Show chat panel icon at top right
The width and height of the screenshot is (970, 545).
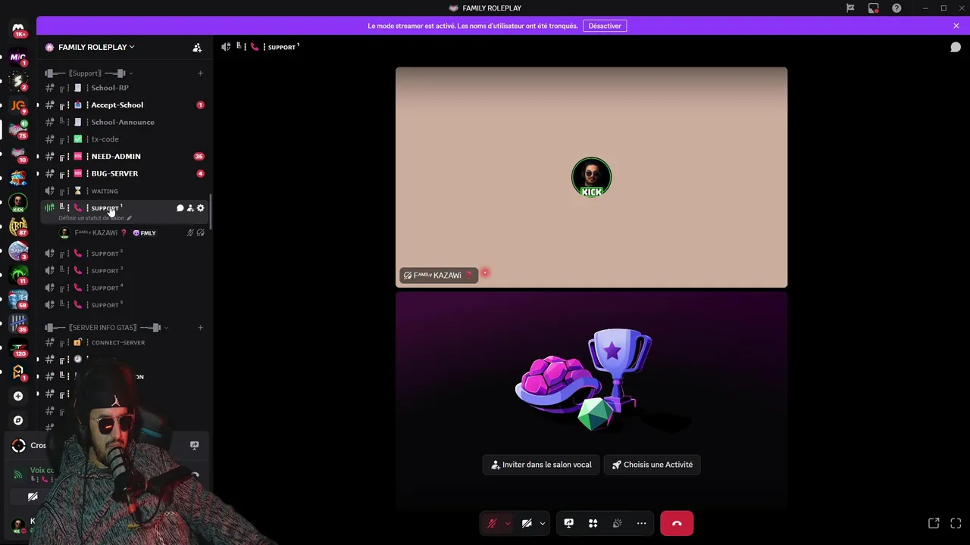point(956,47)
